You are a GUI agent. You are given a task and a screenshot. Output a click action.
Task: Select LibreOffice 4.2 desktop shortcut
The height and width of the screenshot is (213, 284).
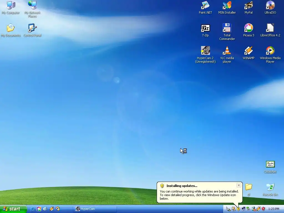click(270, 30)
